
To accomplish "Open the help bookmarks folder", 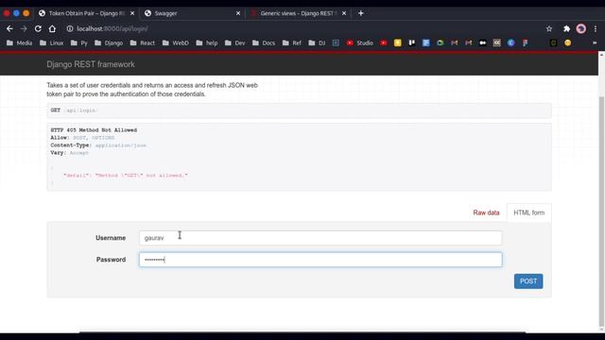I will click(x=207, y=42).
